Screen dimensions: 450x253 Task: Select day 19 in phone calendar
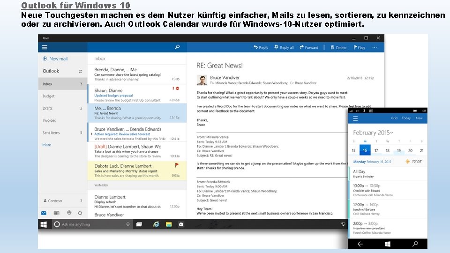click(x=399, y=150)
